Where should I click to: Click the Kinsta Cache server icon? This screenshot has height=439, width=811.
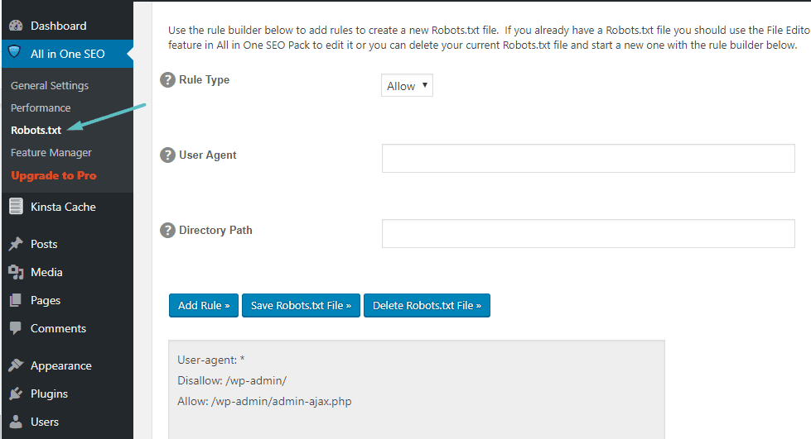(16, 206)
